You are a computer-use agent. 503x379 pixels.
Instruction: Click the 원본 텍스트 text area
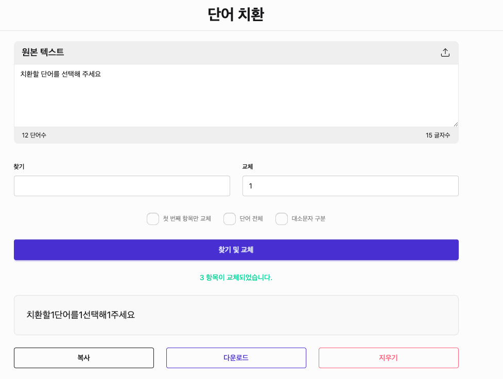click(x=236, y=95)
